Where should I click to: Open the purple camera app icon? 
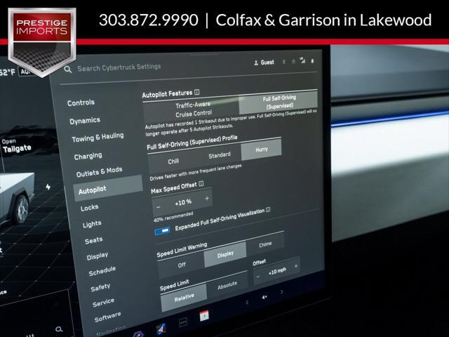click(138, 334)
